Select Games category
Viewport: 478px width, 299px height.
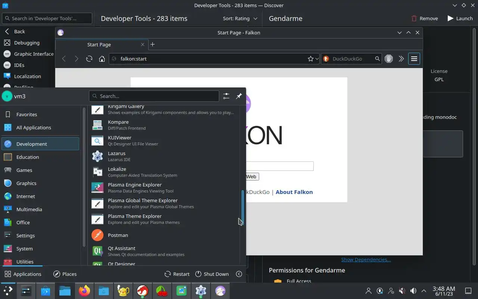(x=40, y=170)
